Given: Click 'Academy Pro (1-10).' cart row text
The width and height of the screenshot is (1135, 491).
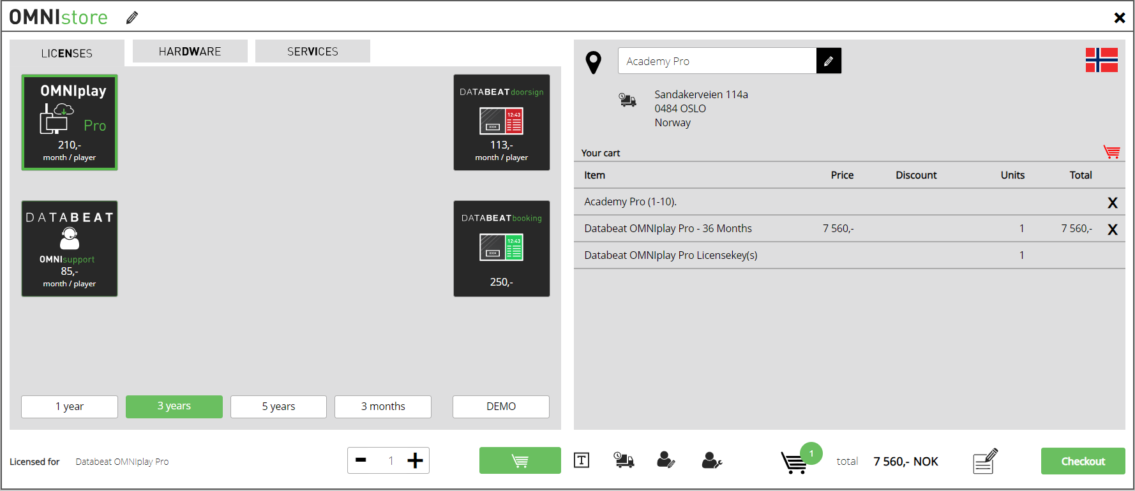Looking at the screenshot, I should (x=630, y=202).
